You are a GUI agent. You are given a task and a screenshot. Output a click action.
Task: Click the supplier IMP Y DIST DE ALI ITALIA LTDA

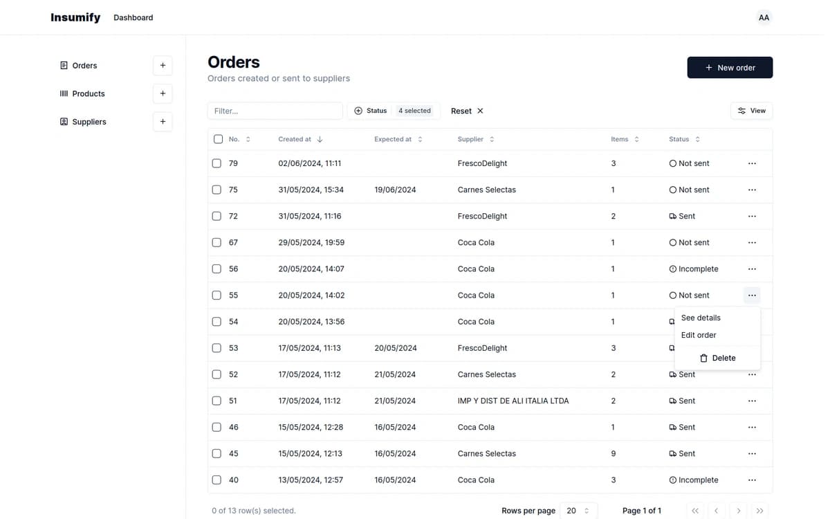513,401
